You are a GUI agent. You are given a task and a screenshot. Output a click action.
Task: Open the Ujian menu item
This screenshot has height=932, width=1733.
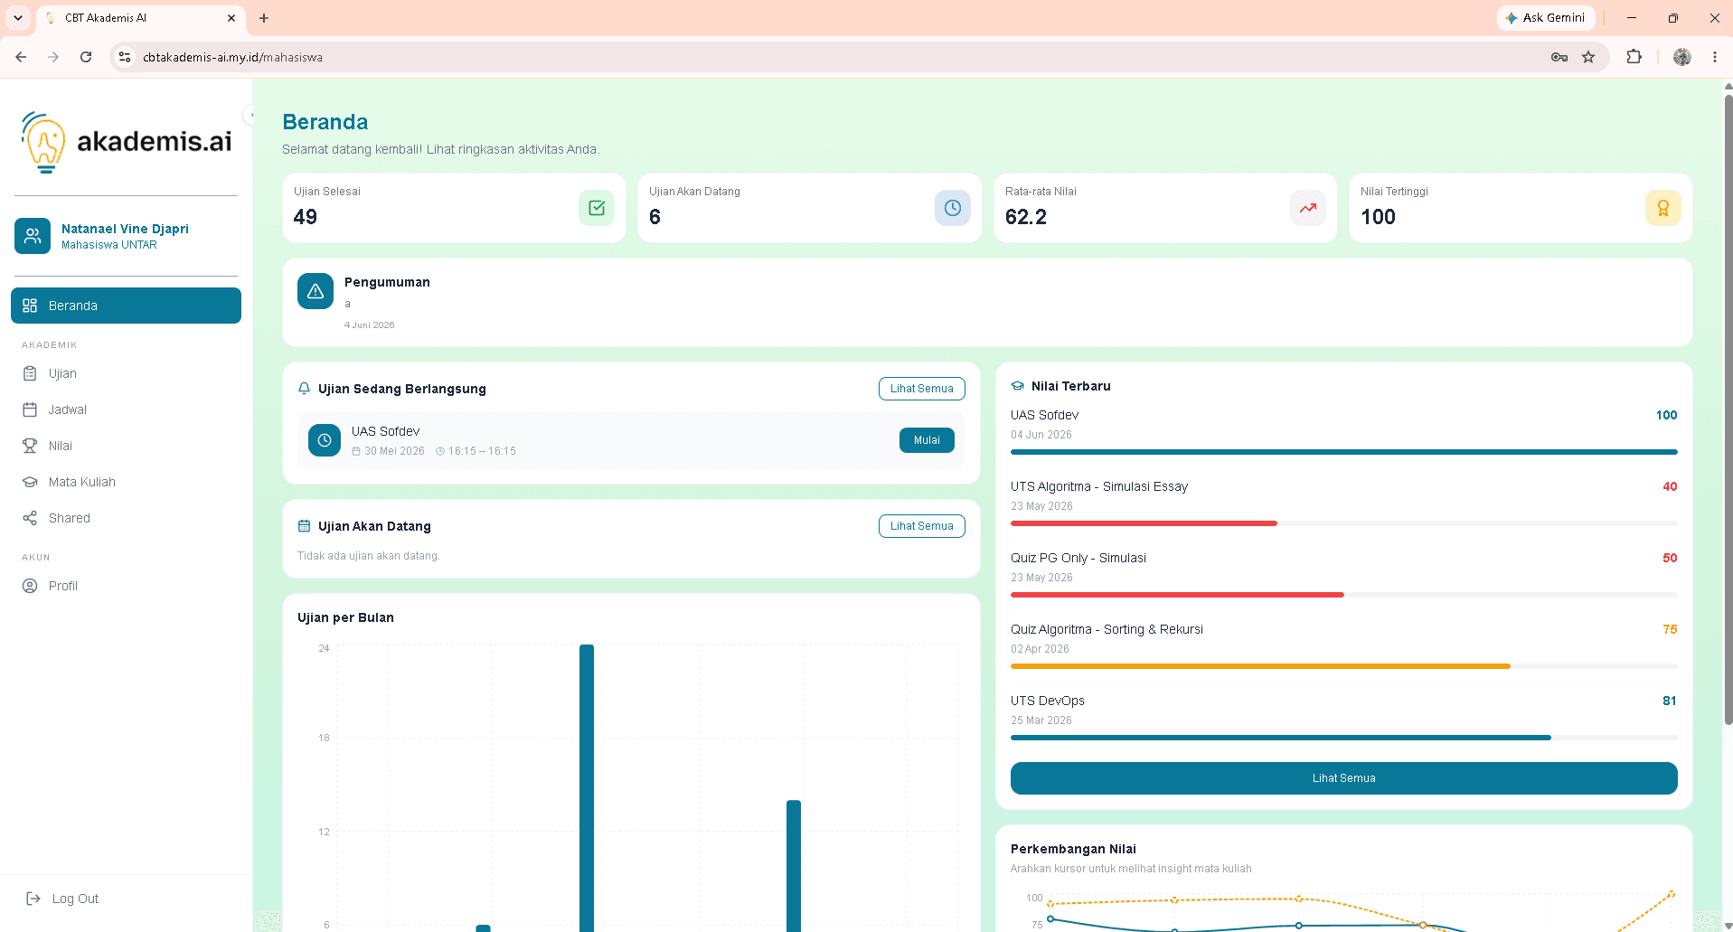[x=126, y=373]
